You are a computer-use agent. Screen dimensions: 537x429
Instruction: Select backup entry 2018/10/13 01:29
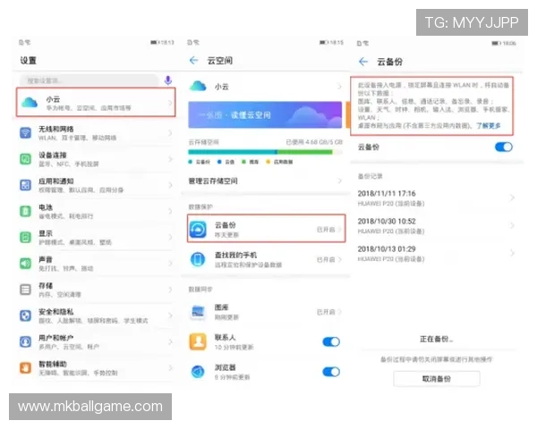point(436,253)
